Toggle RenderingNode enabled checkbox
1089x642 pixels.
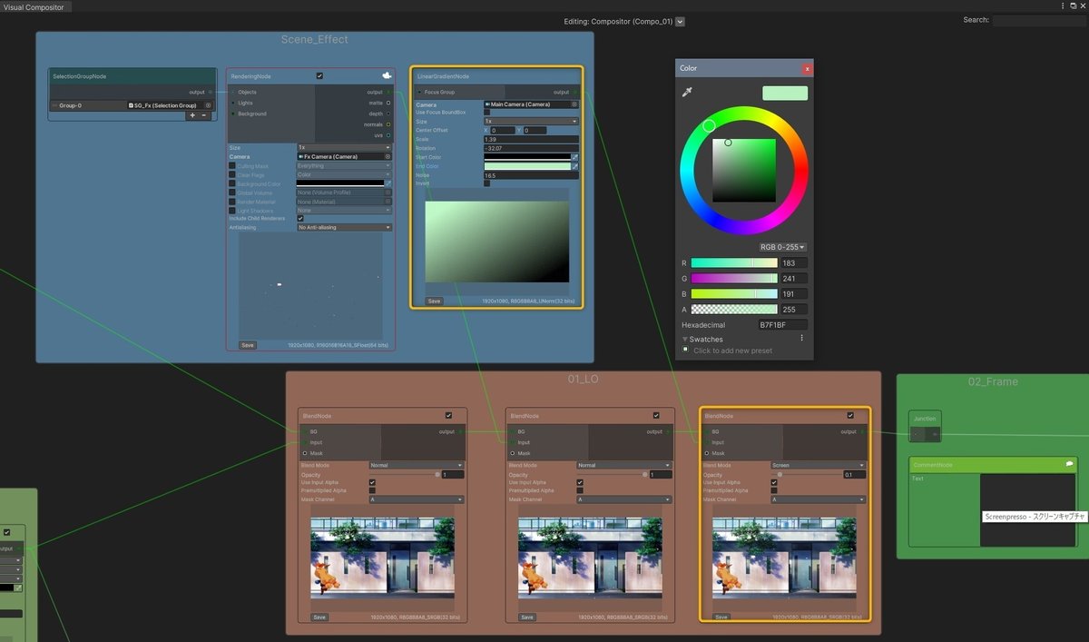pos(319,76)
